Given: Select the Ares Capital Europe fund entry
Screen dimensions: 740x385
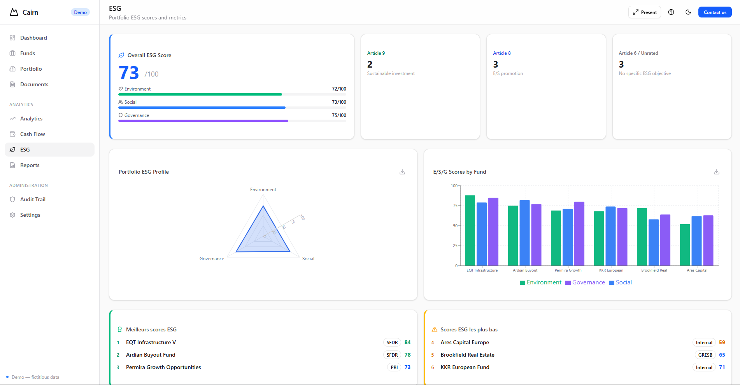Looking at the screenshot, I should (x=465, y=342).
